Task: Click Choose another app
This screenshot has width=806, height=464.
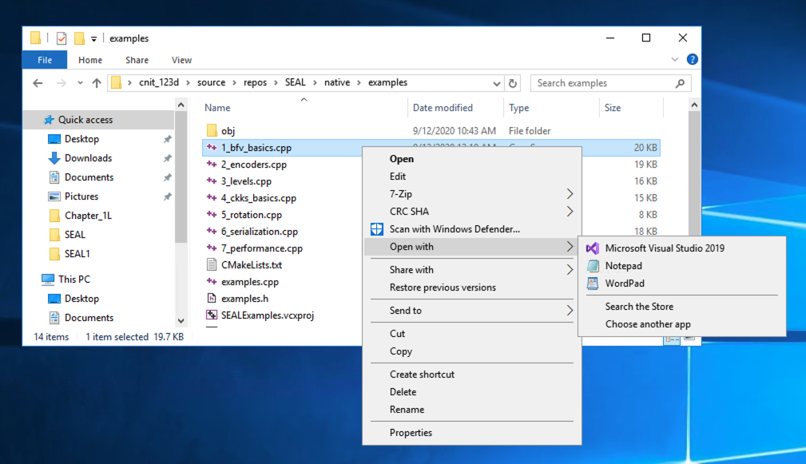Action: (x=648, y=324)
